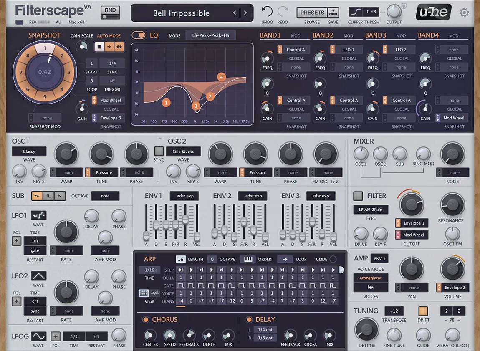Click EQ band node 4 on graph

(221, 77)
